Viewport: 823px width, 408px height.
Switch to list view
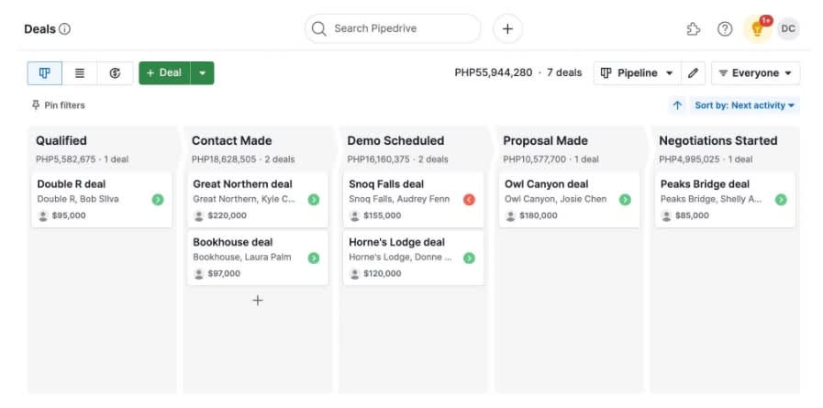pos(80,73)
